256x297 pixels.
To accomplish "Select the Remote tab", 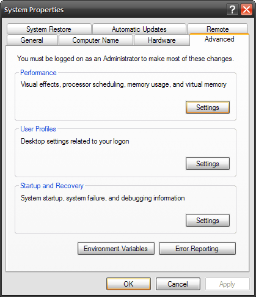I will coord(218,29).
